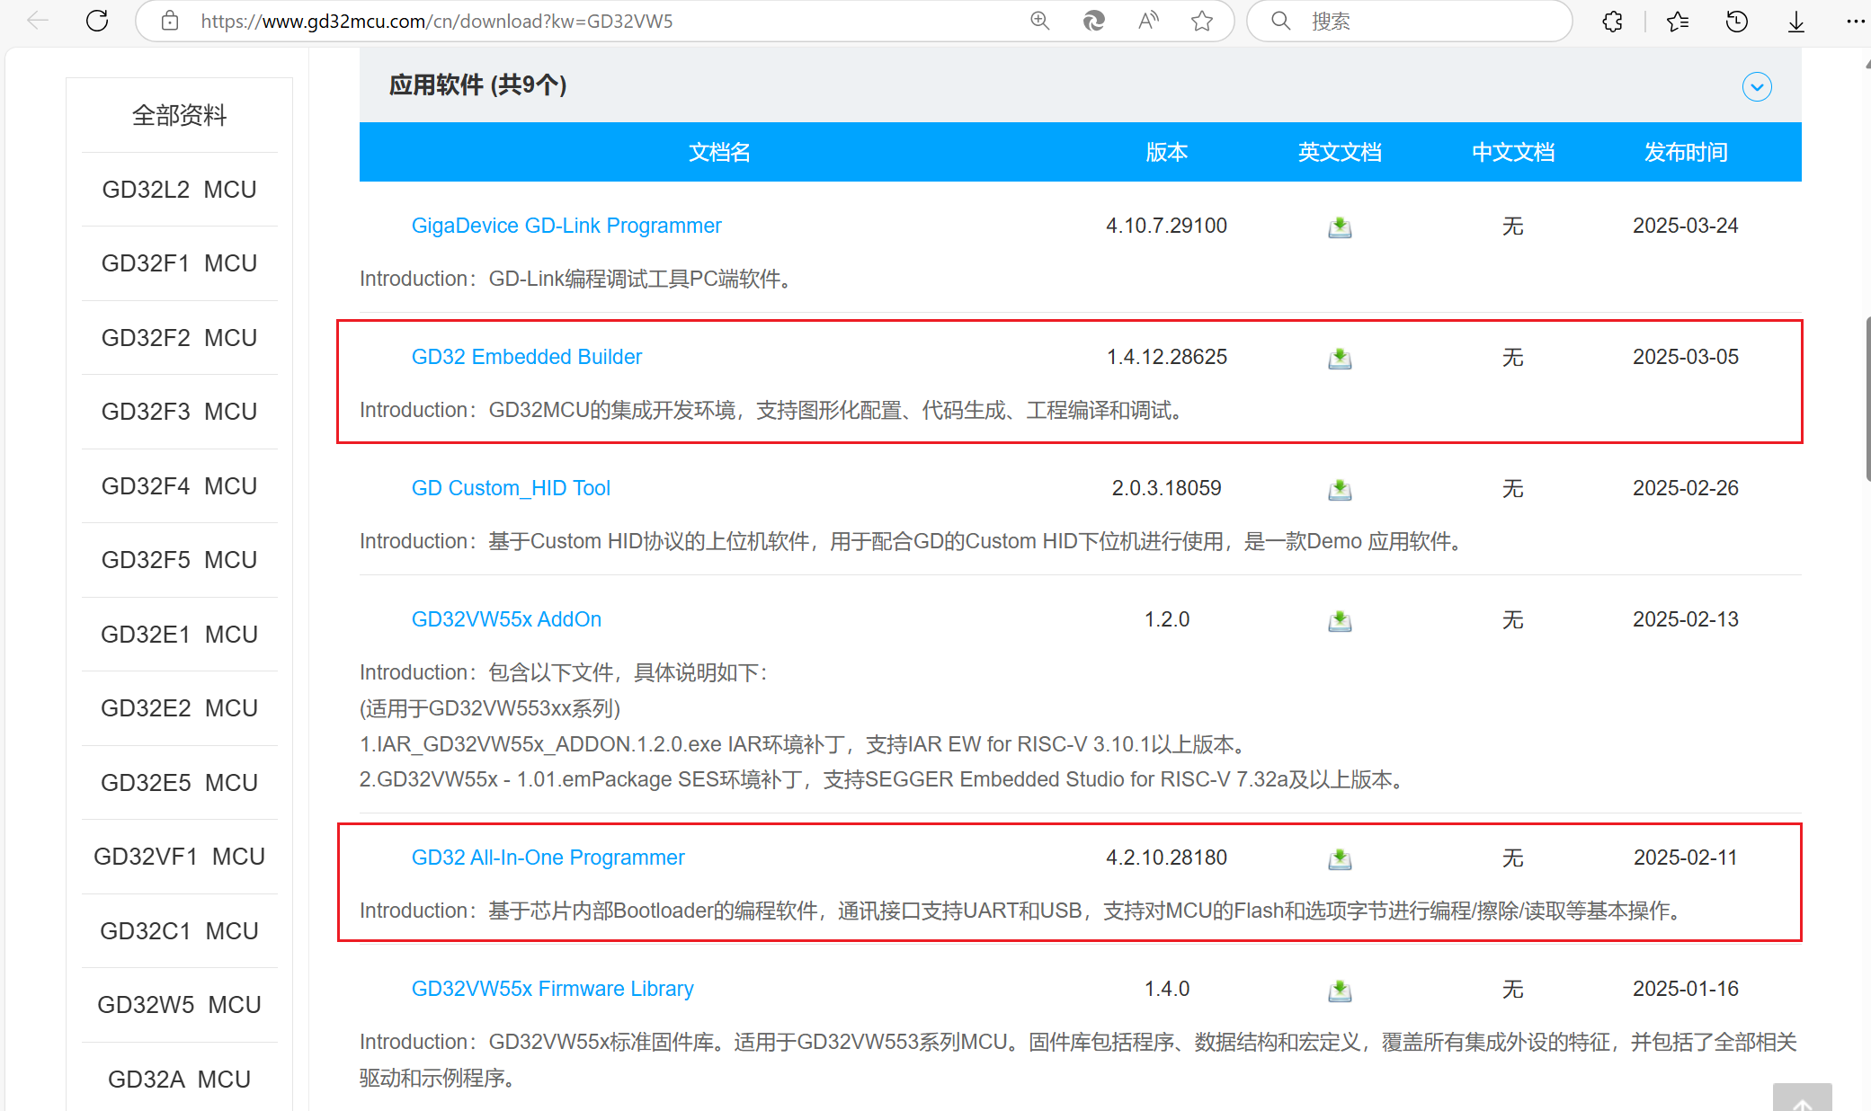Collapse the 应用软件 section
The height and width of the screenshot is (1111, 1871).
[x=1757, y=86]
